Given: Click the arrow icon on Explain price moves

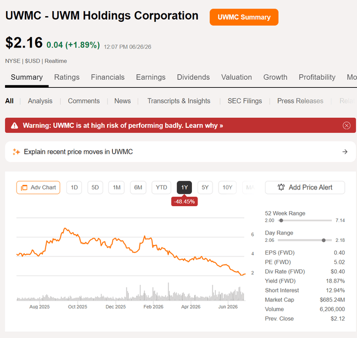Looking at the screenshot, I should 345,151.
